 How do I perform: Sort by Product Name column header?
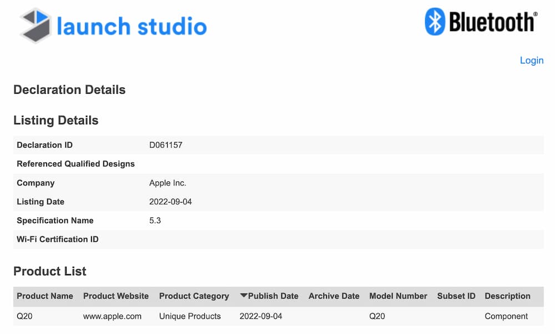click(x=45, y=296)
